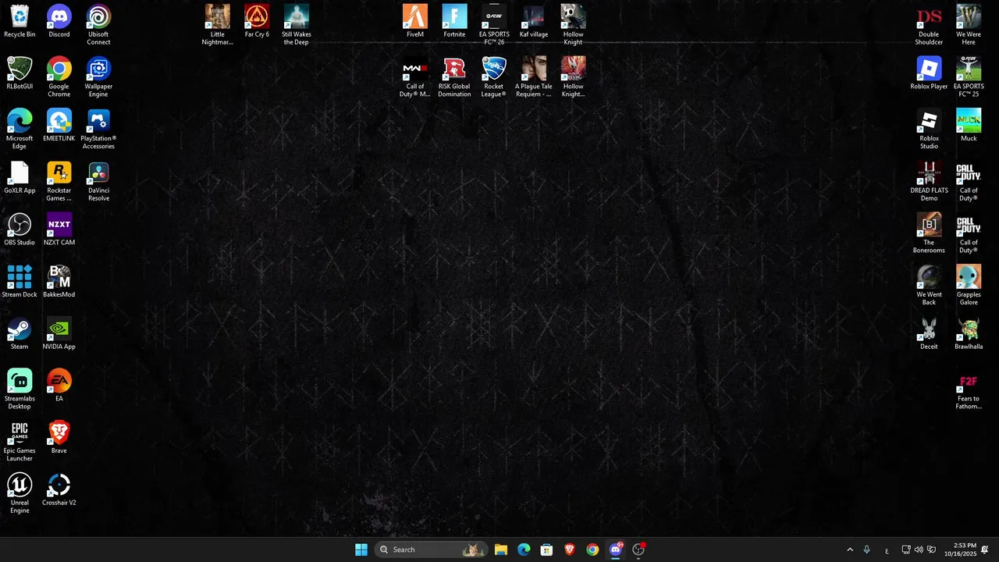Open the Epic Games Launcher desktop icon
The height and width of the screenshot is (562, 999).
[20, 442]
